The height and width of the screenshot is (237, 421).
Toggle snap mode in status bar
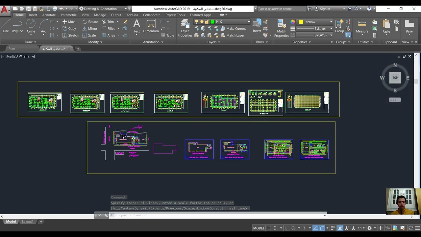tap(276, 228)
